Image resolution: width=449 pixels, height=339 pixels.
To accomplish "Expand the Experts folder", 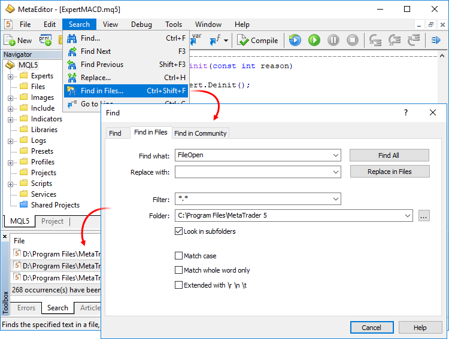I will click(10, 77).
